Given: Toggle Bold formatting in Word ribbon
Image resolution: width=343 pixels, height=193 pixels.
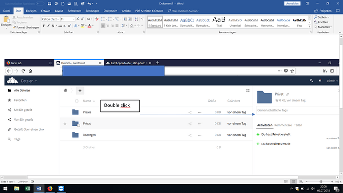Looking at the screenshot, I should pos(44,26).
